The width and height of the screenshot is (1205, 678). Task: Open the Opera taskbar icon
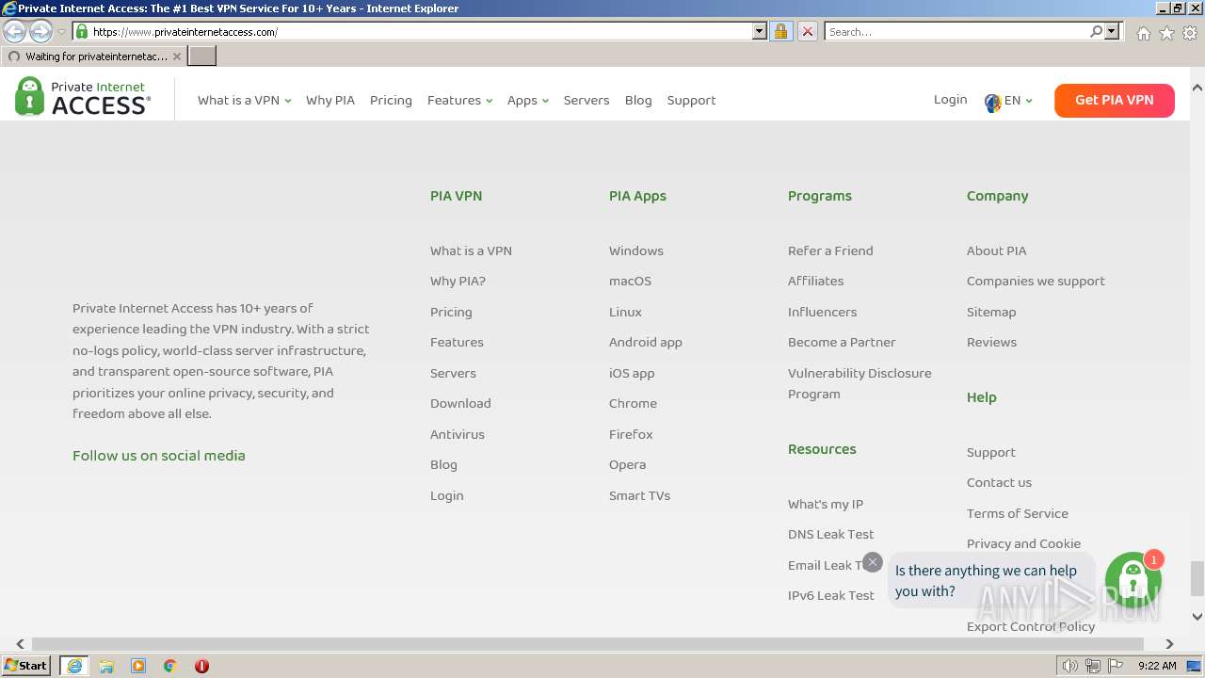click(201, 666)
